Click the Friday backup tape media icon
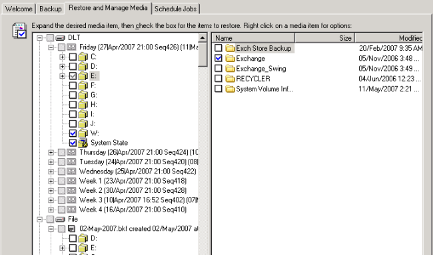 click(71, 47)
